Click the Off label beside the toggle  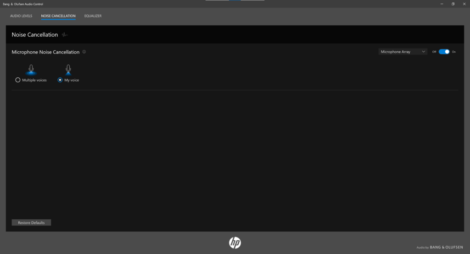tap(434, 52)
